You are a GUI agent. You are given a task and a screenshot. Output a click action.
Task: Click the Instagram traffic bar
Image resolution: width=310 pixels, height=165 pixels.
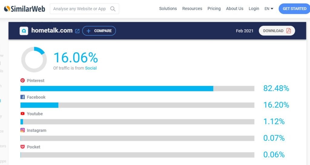[137, 138]
